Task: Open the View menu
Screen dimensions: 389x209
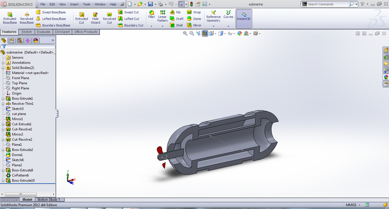Action: [x=62, y=4]
